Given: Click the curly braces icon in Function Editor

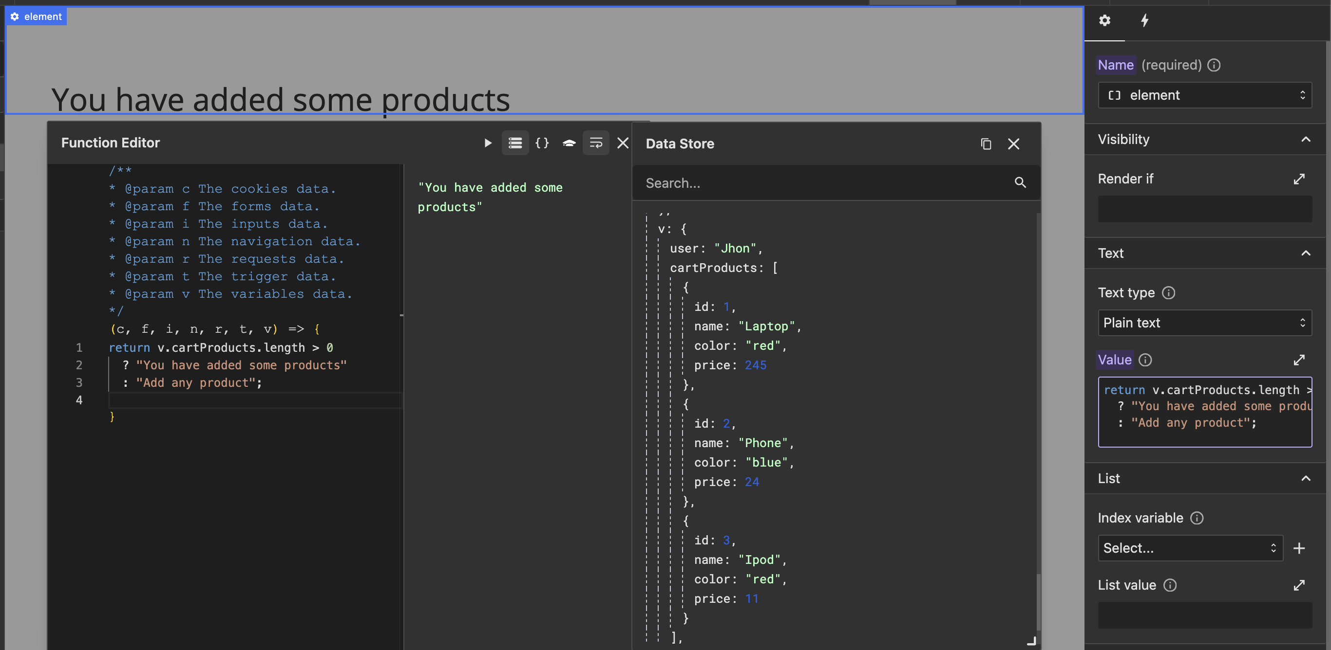Looking at the screenshot, I should click(542, 143).
